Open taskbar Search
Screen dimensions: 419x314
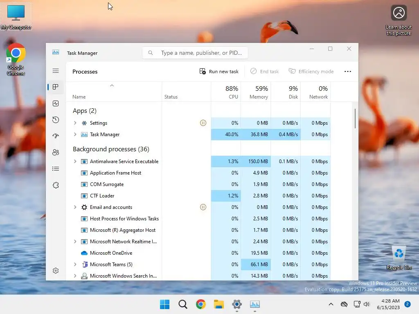(x=183, y=304)
